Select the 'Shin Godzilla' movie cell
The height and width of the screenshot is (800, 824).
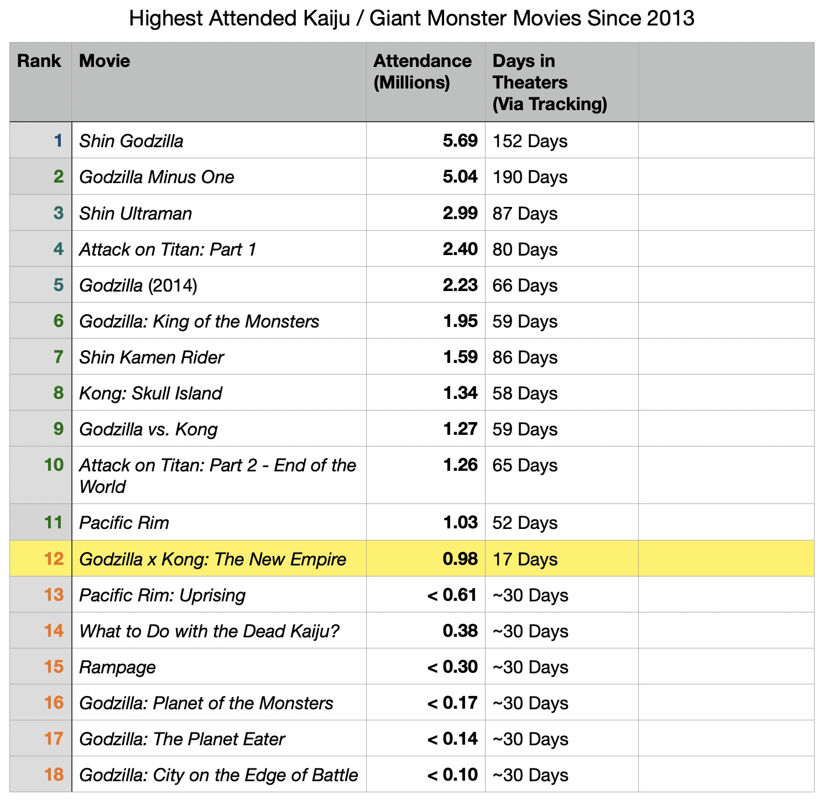click(219, 141)
